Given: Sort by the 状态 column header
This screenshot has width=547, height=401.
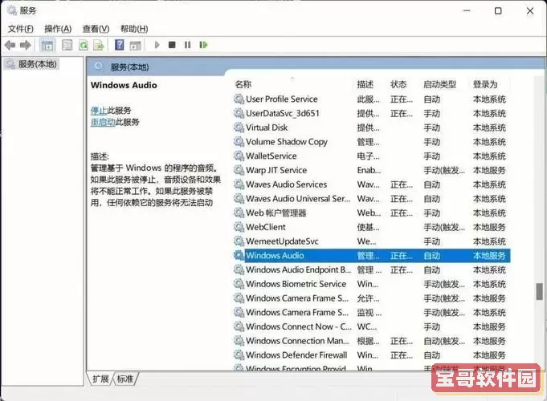Looking at the screenshot, I should click(398, 84).
